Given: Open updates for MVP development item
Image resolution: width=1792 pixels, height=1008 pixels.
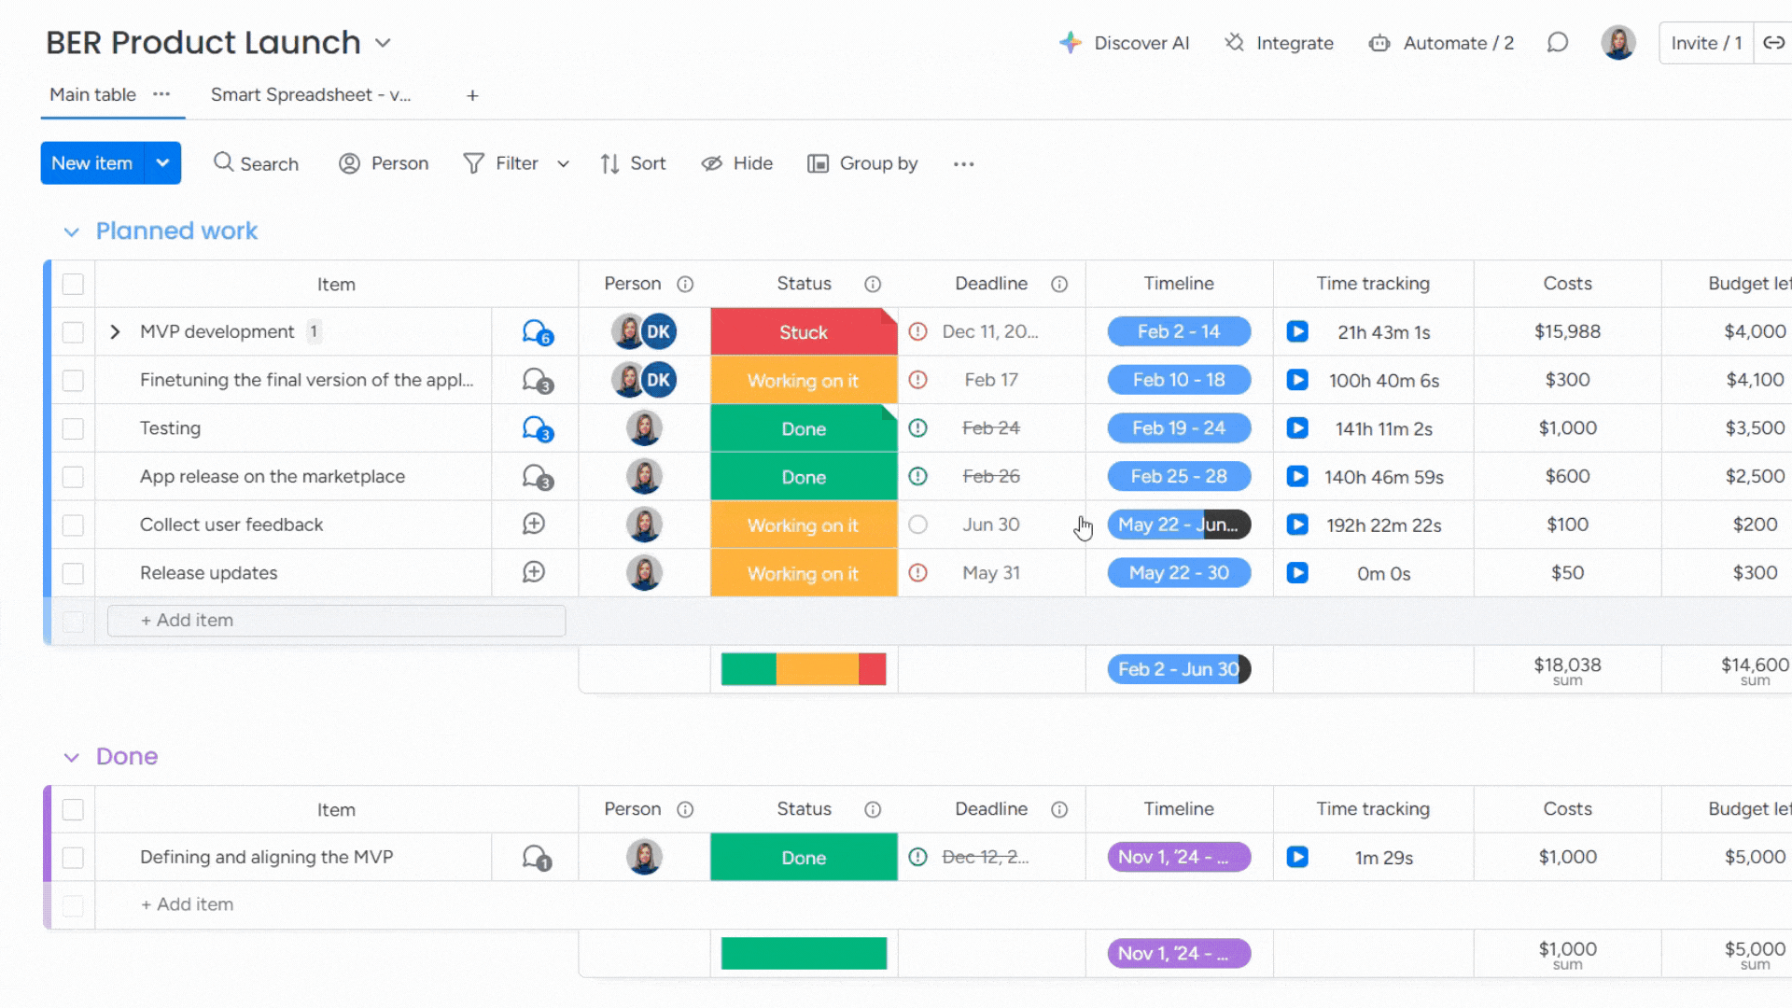Looking at the screenshot, I should [537, 332].
